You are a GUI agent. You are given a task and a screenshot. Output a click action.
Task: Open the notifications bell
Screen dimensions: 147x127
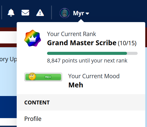point(11,13)
